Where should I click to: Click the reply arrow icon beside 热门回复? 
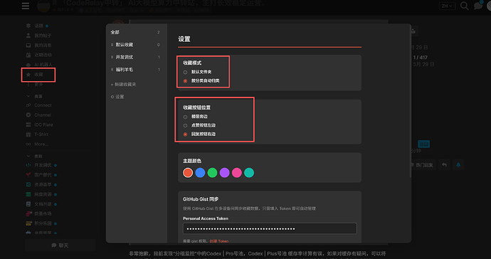tap(444, 165)
